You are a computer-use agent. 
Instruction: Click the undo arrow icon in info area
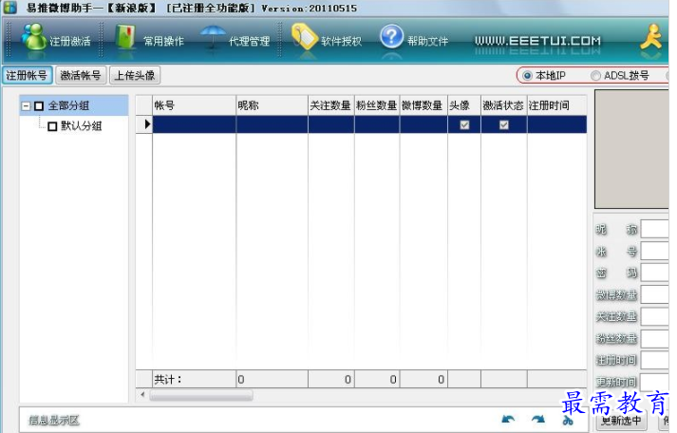(x=508, y=419)
